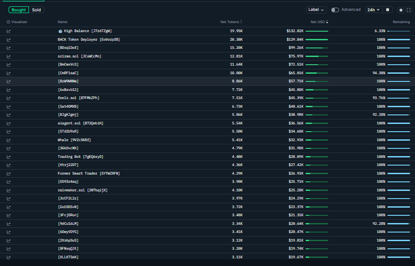Viewport: 415px width, 266px height.
Task: Open the calendar date picker icon
Action: 387,10
